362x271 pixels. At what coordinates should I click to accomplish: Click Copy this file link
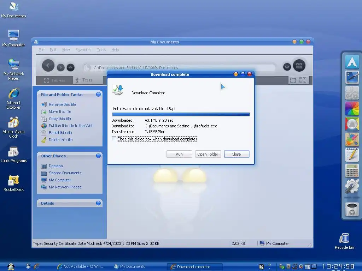59,119
